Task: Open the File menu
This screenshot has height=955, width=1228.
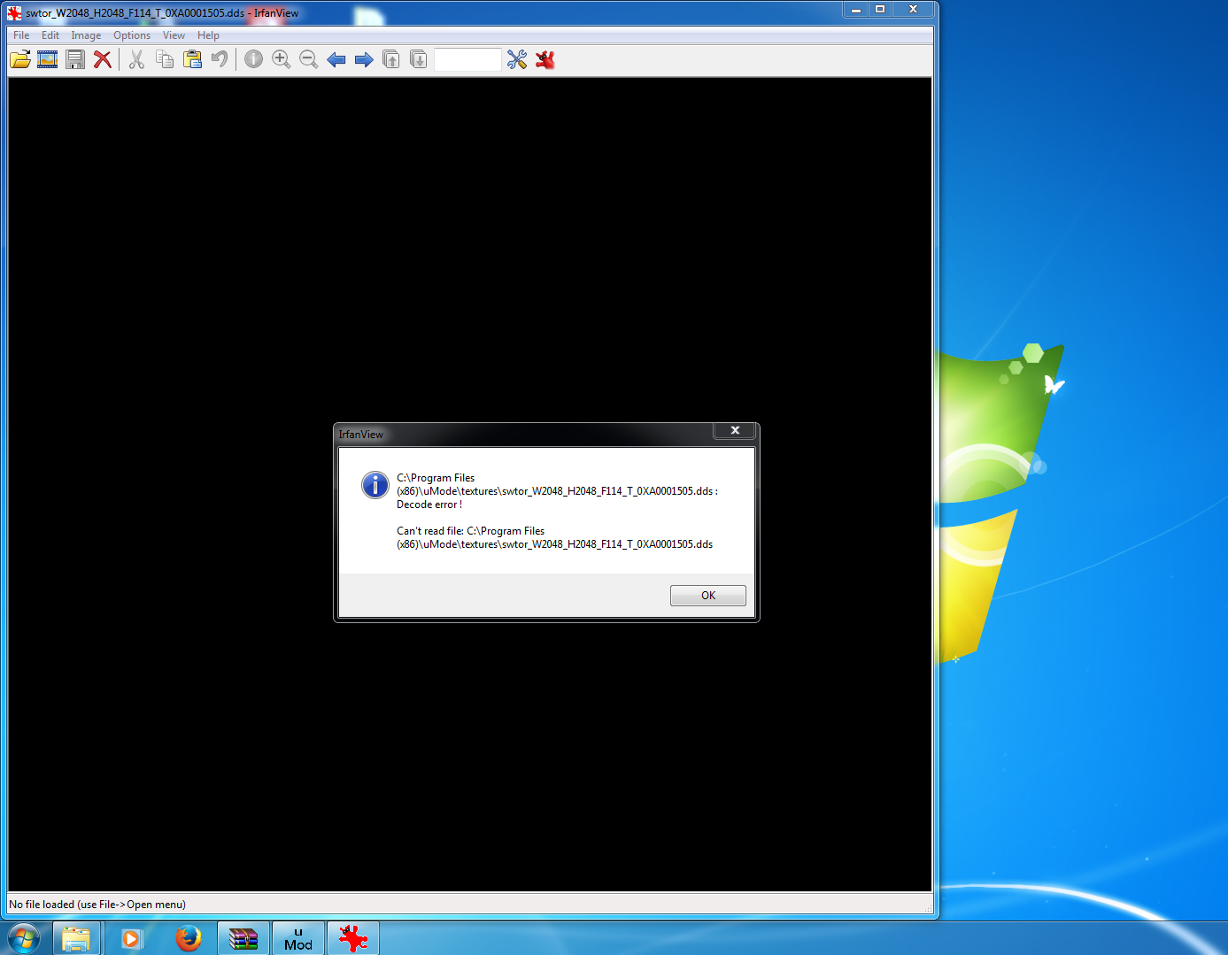Action: click(x=21, y=35)
